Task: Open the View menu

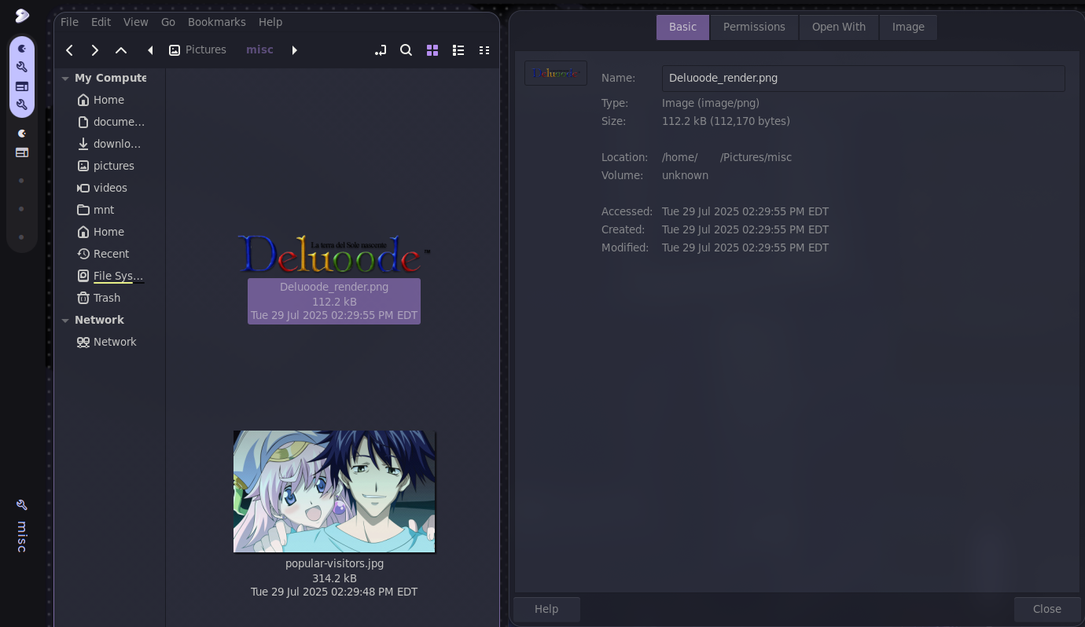Action: (135, 22)
